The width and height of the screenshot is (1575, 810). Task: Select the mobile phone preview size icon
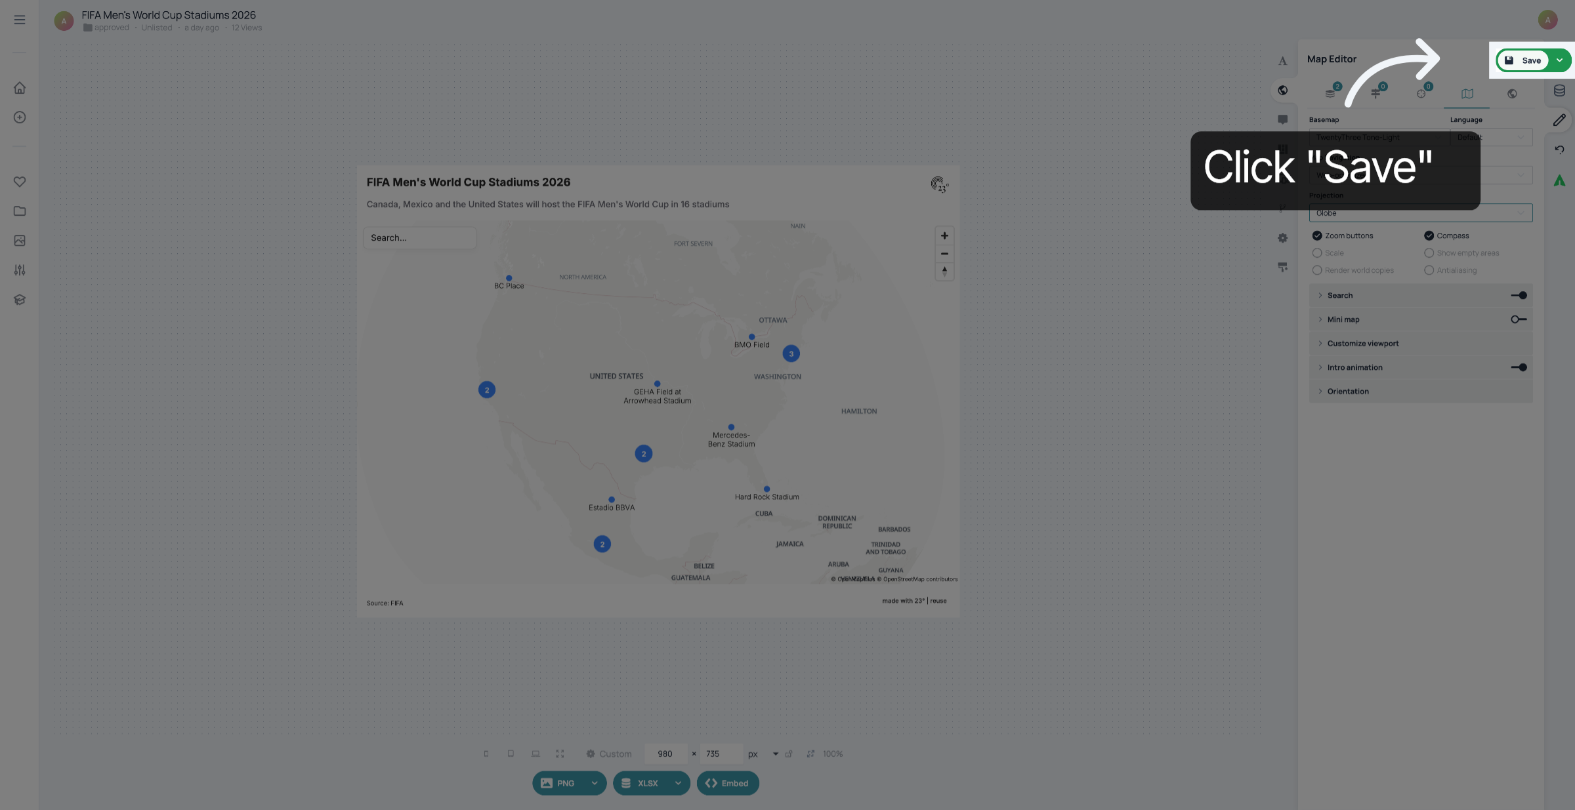tap(486, 754)
